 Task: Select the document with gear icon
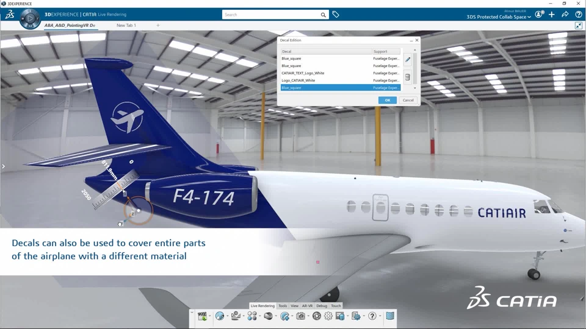[x=356, y=316]
